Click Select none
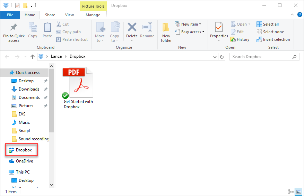Screen dimensions: 304x196 pos(270,32)
